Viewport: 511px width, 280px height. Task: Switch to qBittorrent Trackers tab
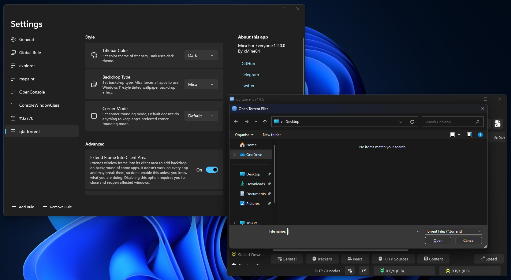click(x=322, y=259)
